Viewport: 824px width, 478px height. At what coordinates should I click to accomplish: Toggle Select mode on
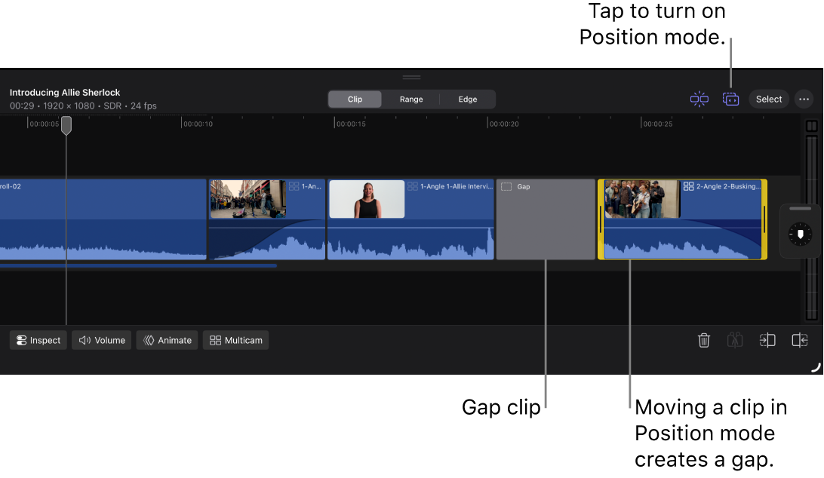click(768, 99)
